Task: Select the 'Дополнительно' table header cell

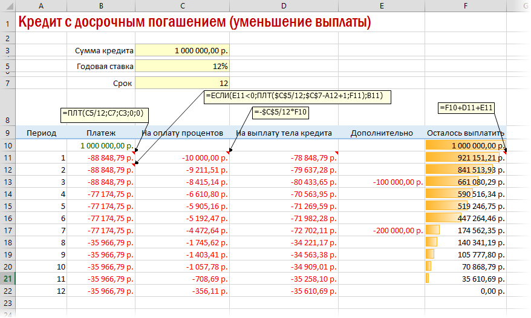Action: tap(381, 133)
